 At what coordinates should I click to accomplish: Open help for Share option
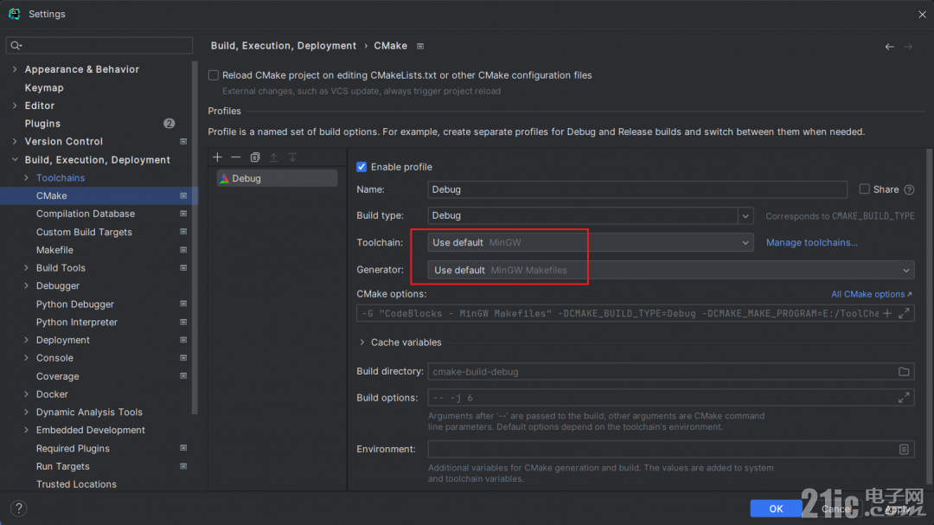click(x=909, y=190)
